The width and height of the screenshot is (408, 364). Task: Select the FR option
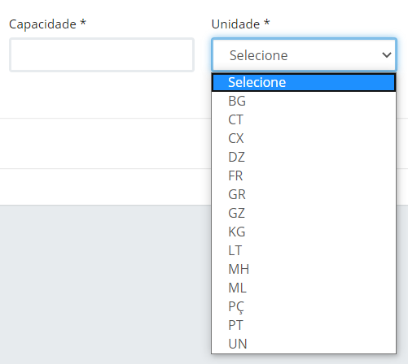tap(304, 175)
